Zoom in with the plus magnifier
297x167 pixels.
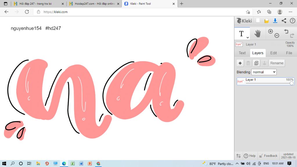click(x=271, y=31)
